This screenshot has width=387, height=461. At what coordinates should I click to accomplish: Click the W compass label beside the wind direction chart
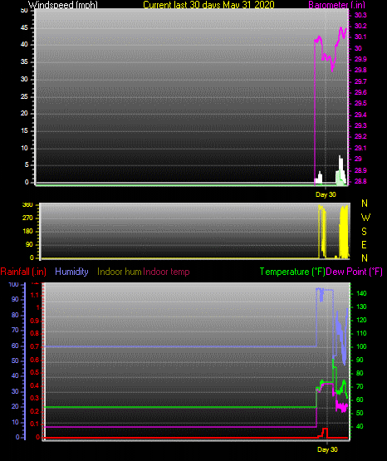pyautogui.click(x=365, y=218)
